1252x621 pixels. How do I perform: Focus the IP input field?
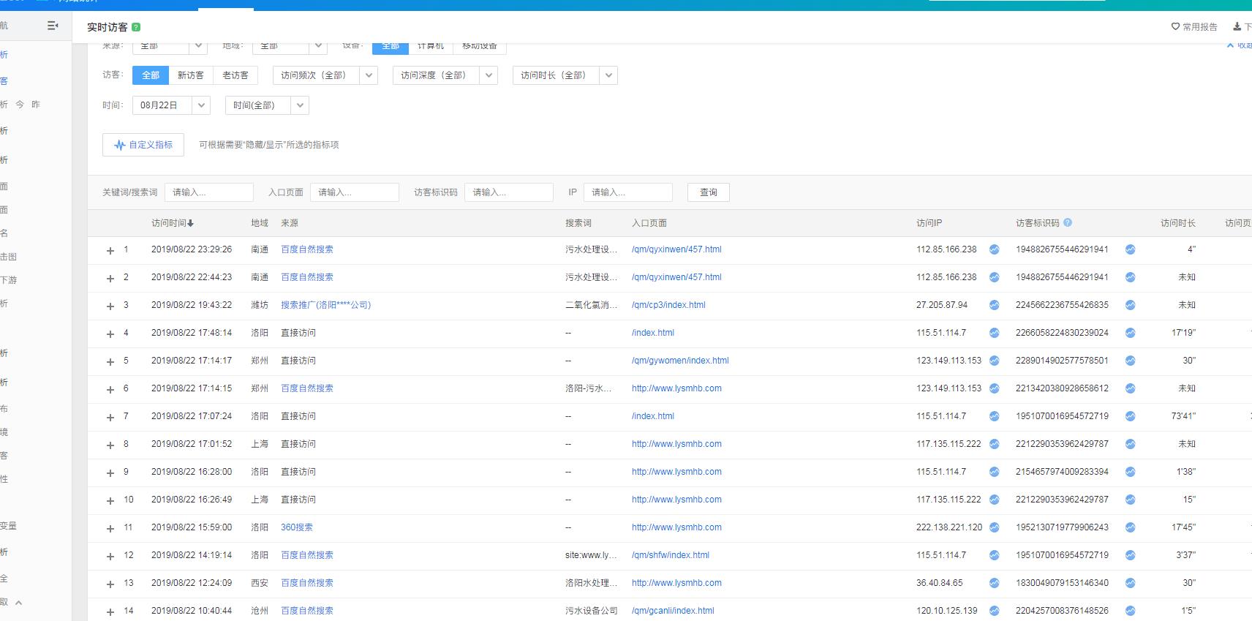click(628, 192)
